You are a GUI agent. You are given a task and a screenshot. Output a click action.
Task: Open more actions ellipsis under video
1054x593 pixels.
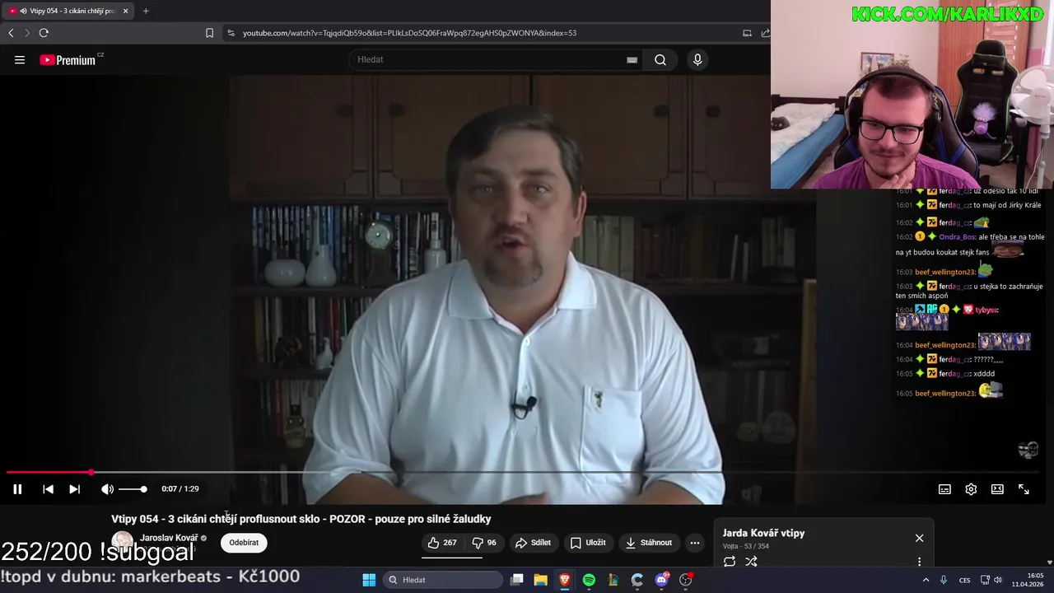pos(695,543)
